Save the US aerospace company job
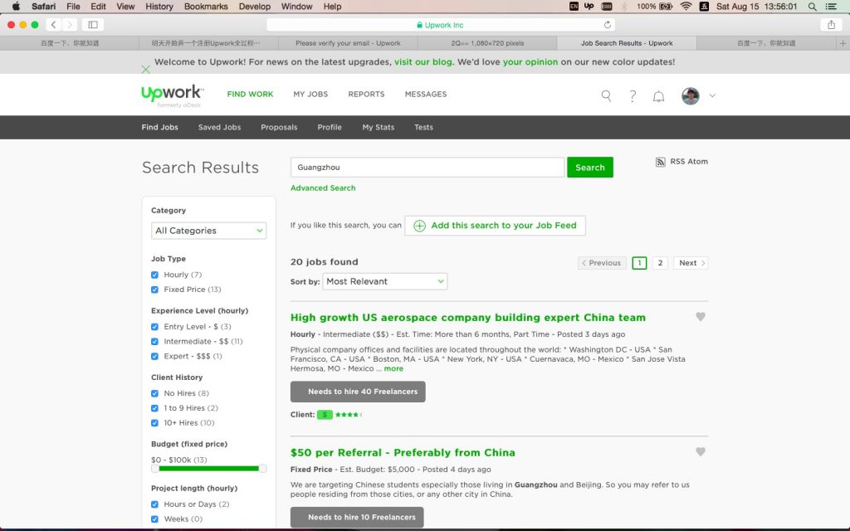 click(701, 316)
